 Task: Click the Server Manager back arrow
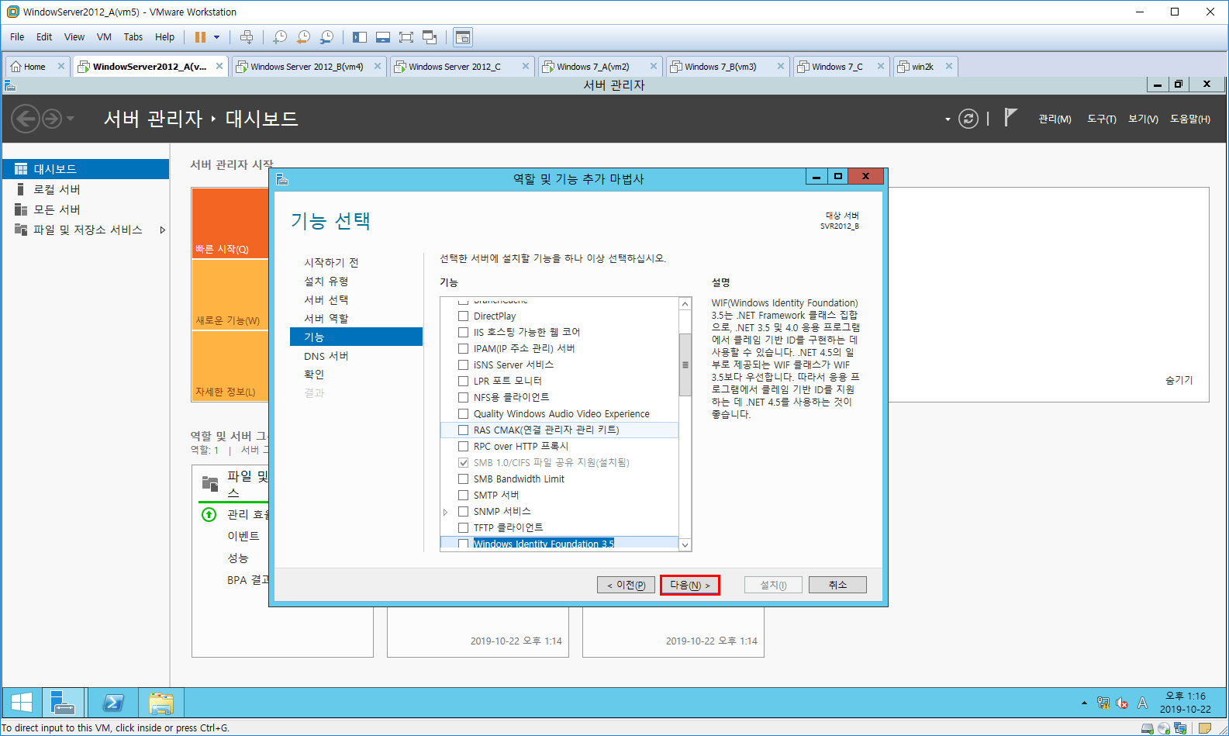click(x=26, y=119)
